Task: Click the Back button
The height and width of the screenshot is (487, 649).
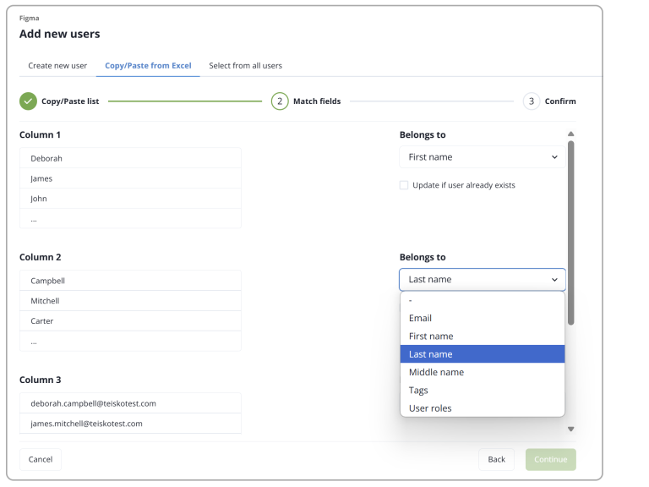Action: point(496,459)
